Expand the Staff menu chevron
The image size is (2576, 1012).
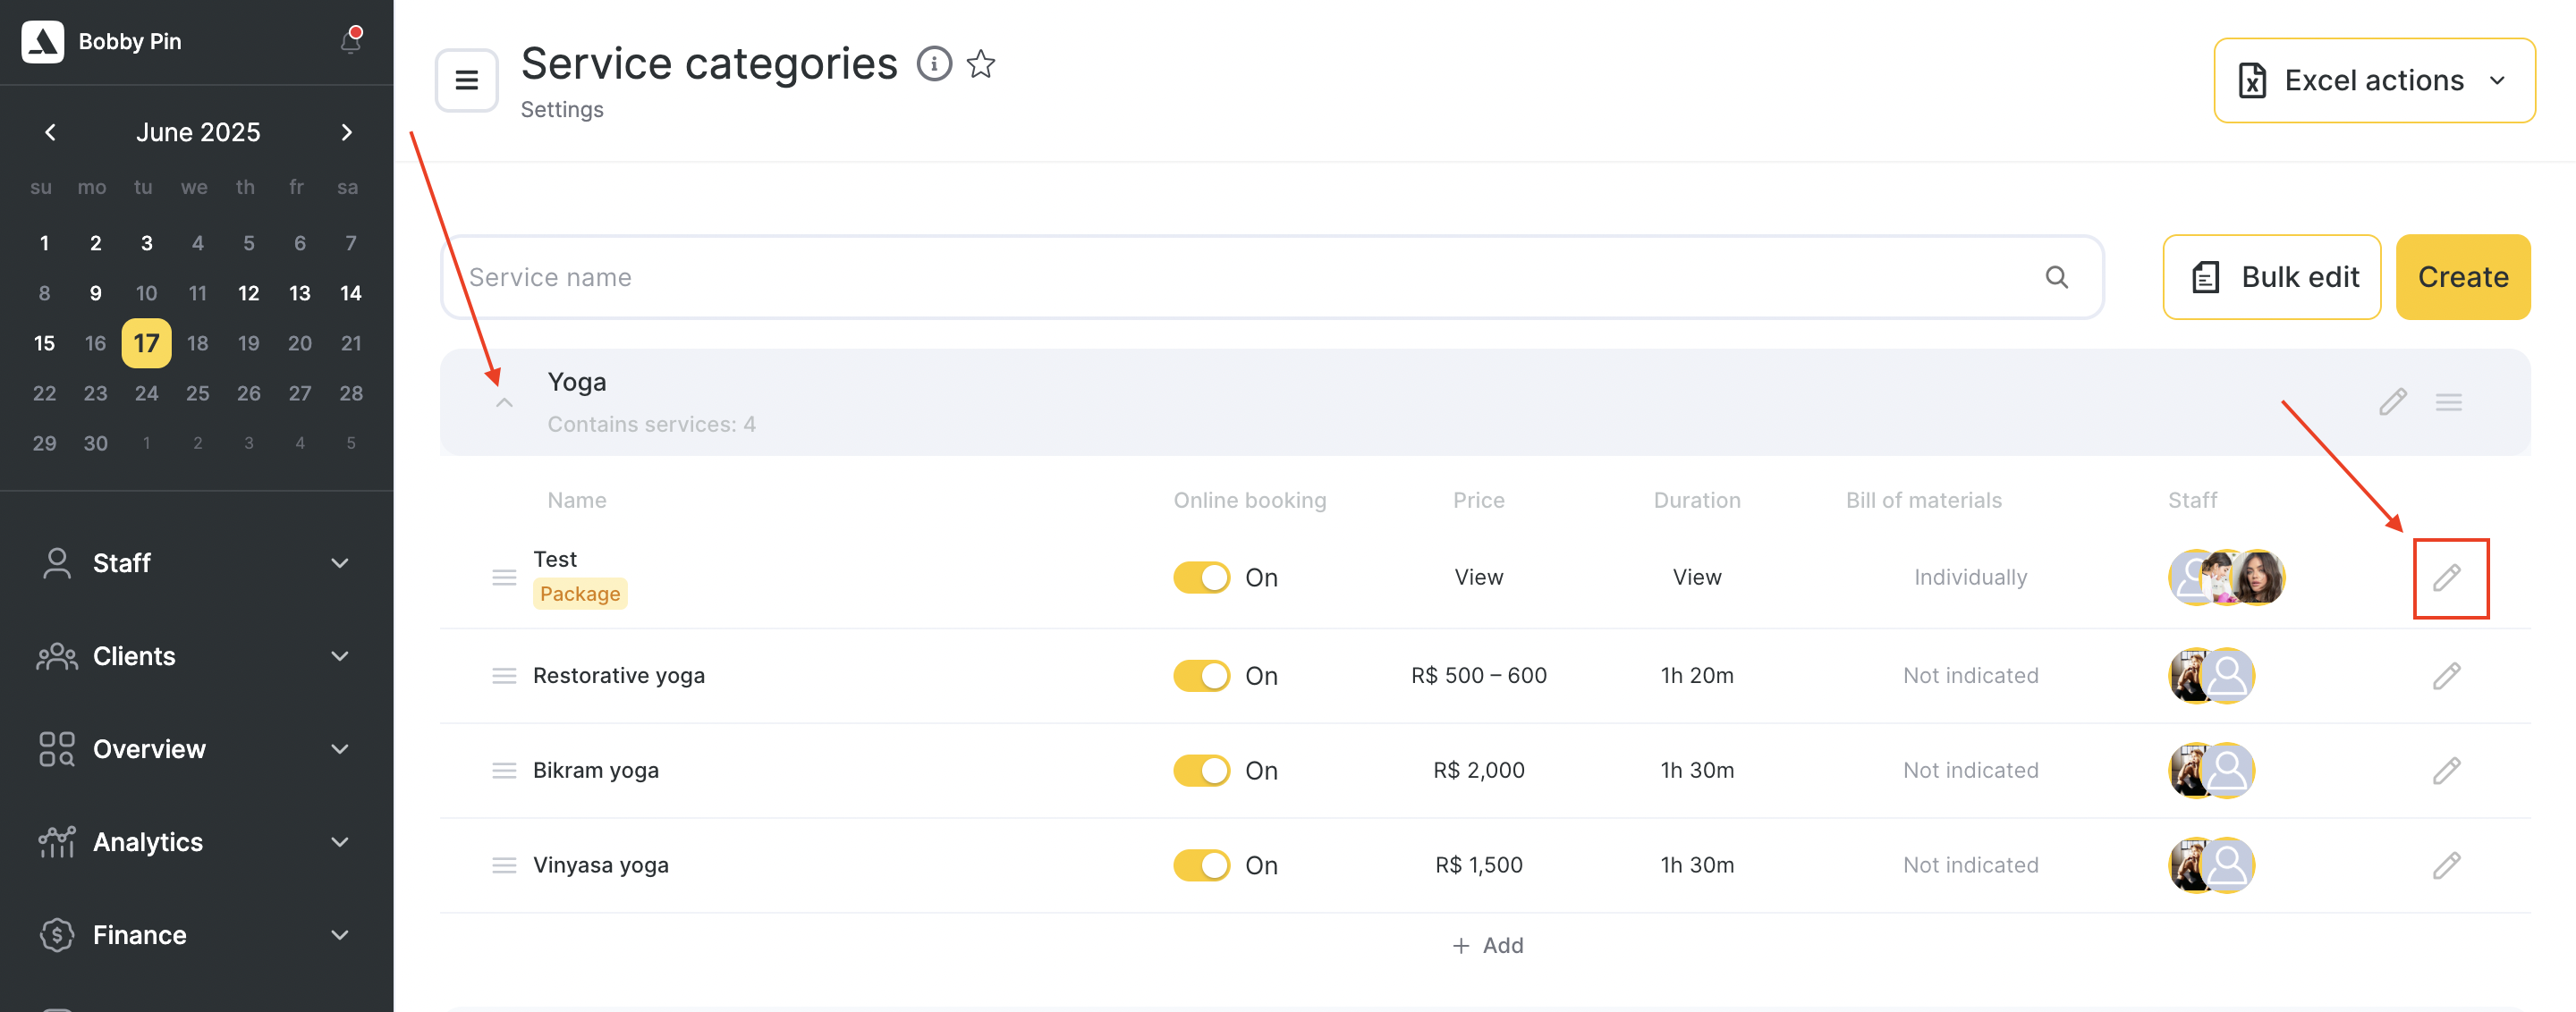(x=340, y=562)
